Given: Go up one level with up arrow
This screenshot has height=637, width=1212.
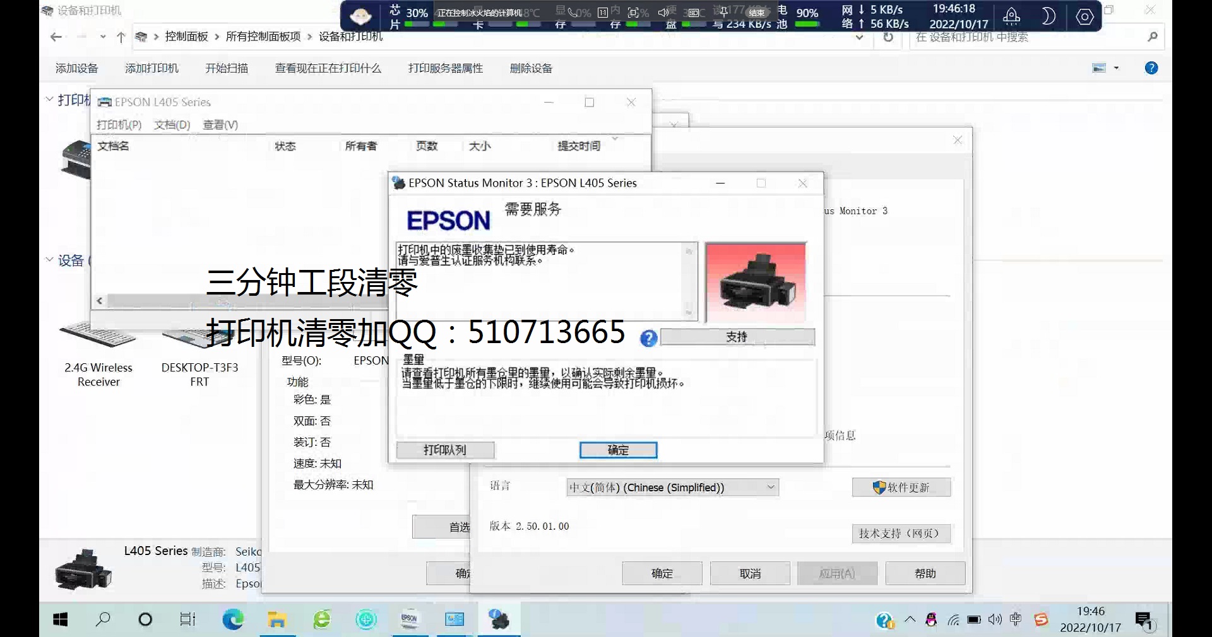Looking at the screenshot, I should (121, 37).
